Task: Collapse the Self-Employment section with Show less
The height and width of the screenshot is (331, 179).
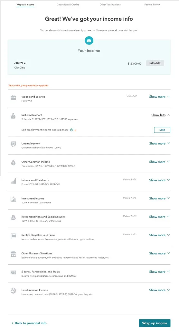Action: coord(161,115)
